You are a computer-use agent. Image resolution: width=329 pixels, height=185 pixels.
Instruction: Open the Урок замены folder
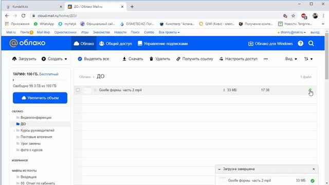(x=30, y=143)
